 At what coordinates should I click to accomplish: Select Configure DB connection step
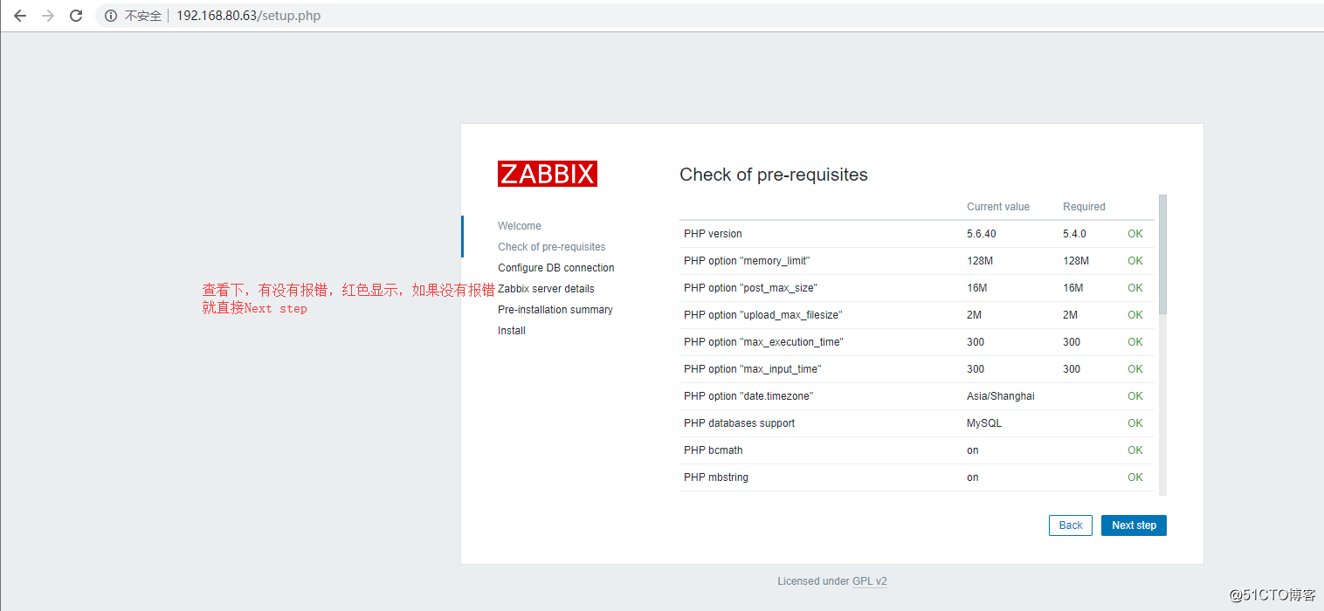556,268
